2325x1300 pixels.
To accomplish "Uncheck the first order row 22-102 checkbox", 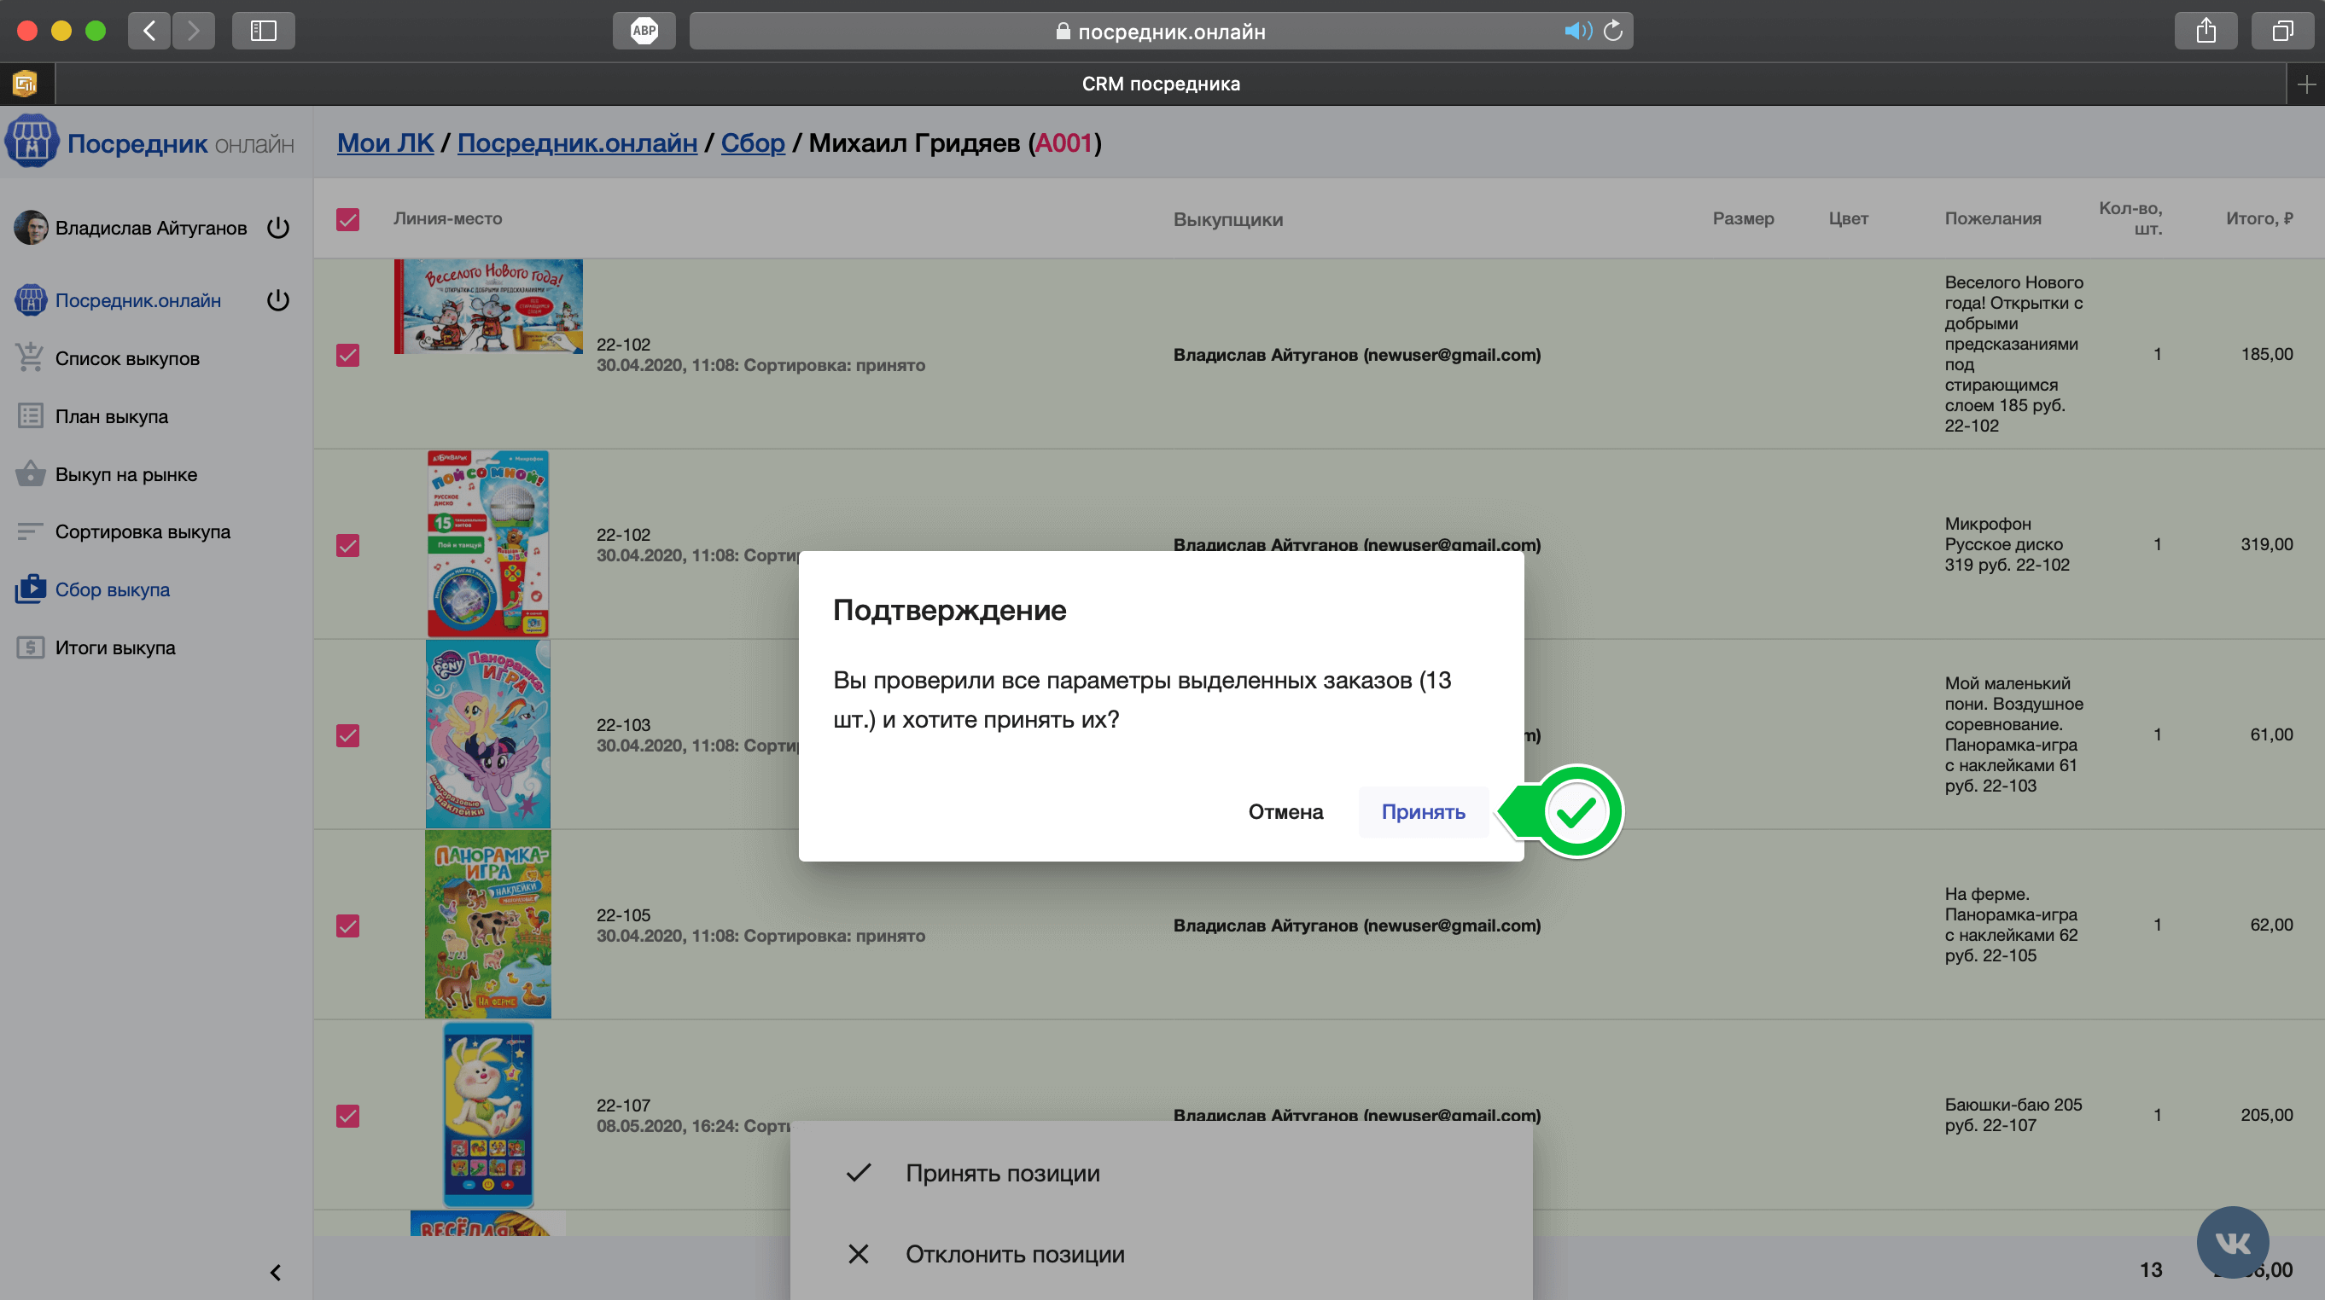I will point(347,355).
